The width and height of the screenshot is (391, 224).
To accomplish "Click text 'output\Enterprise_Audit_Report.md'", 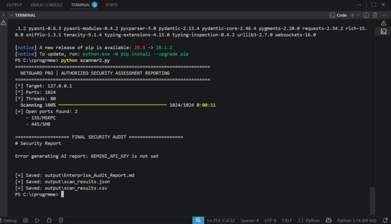I will pyautogui.click(x=90, y=175).
